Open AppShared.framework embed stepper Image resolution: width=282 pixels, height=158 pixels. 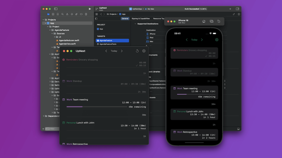pos(225,81)
